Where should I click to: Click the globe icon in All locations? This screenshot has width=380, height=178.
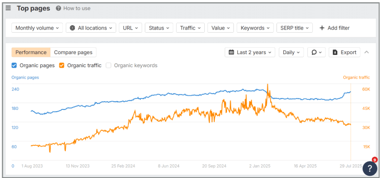coord(72,28)
